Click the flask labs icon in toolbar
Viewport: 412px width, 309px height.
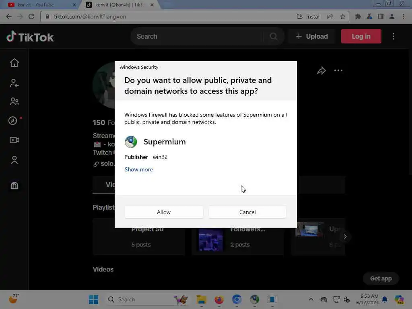click(369, 16)
